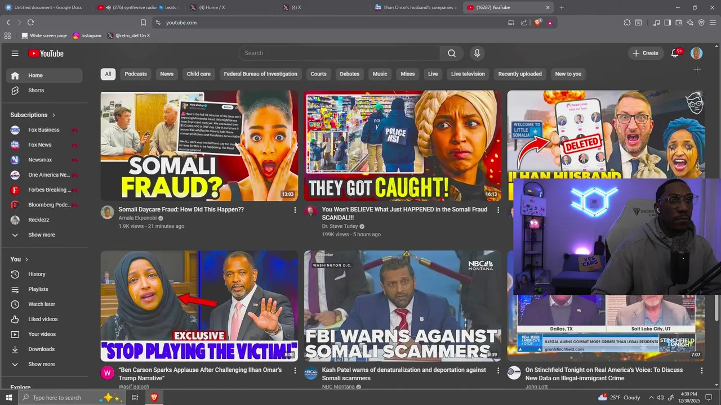Open options for Dr. Steve Turley video
This screenshot has width=721, height=405.
pyautogui.click(x=498, y=210)
